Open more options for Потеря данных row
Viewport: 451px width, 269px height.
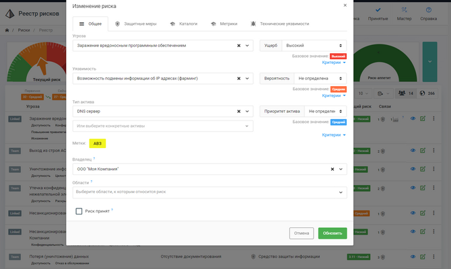click(x=433, y=257)
